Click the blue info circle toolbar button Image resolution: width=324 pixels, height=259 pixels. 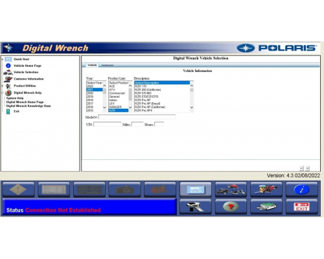coord(302,190)
